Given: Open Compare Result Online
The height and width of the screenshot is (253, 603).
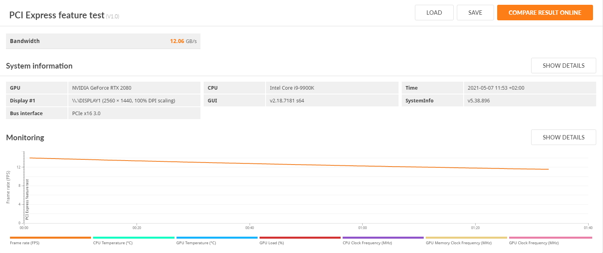Looking at the screenshot, I should pos(545,13).
